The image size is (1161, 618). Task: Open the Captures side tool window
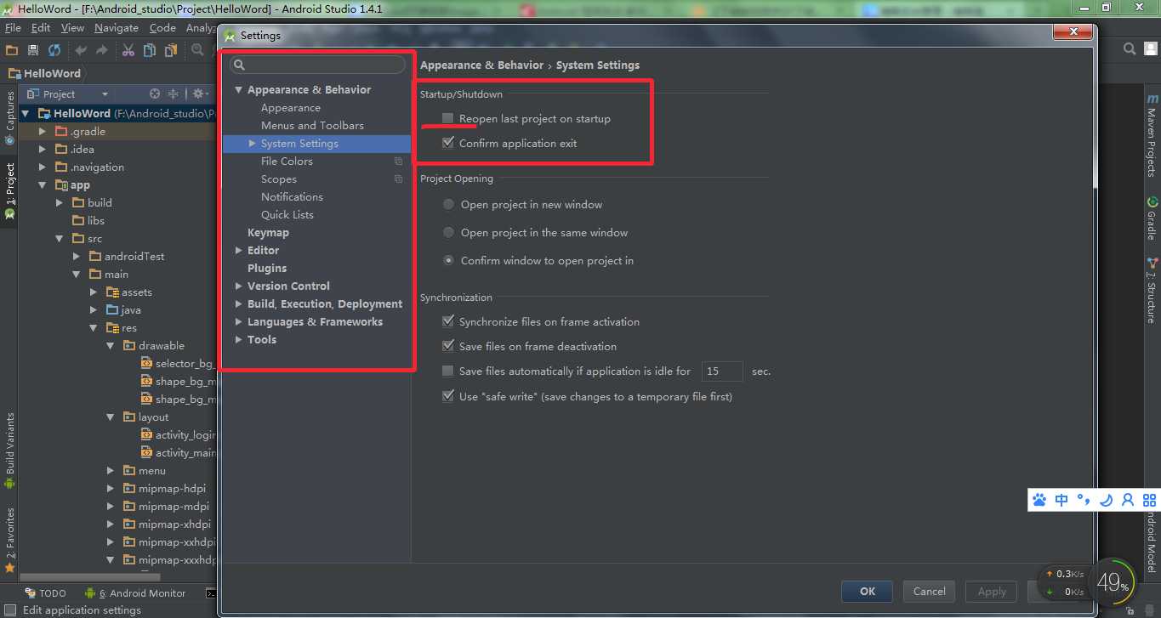pos(9,118)
